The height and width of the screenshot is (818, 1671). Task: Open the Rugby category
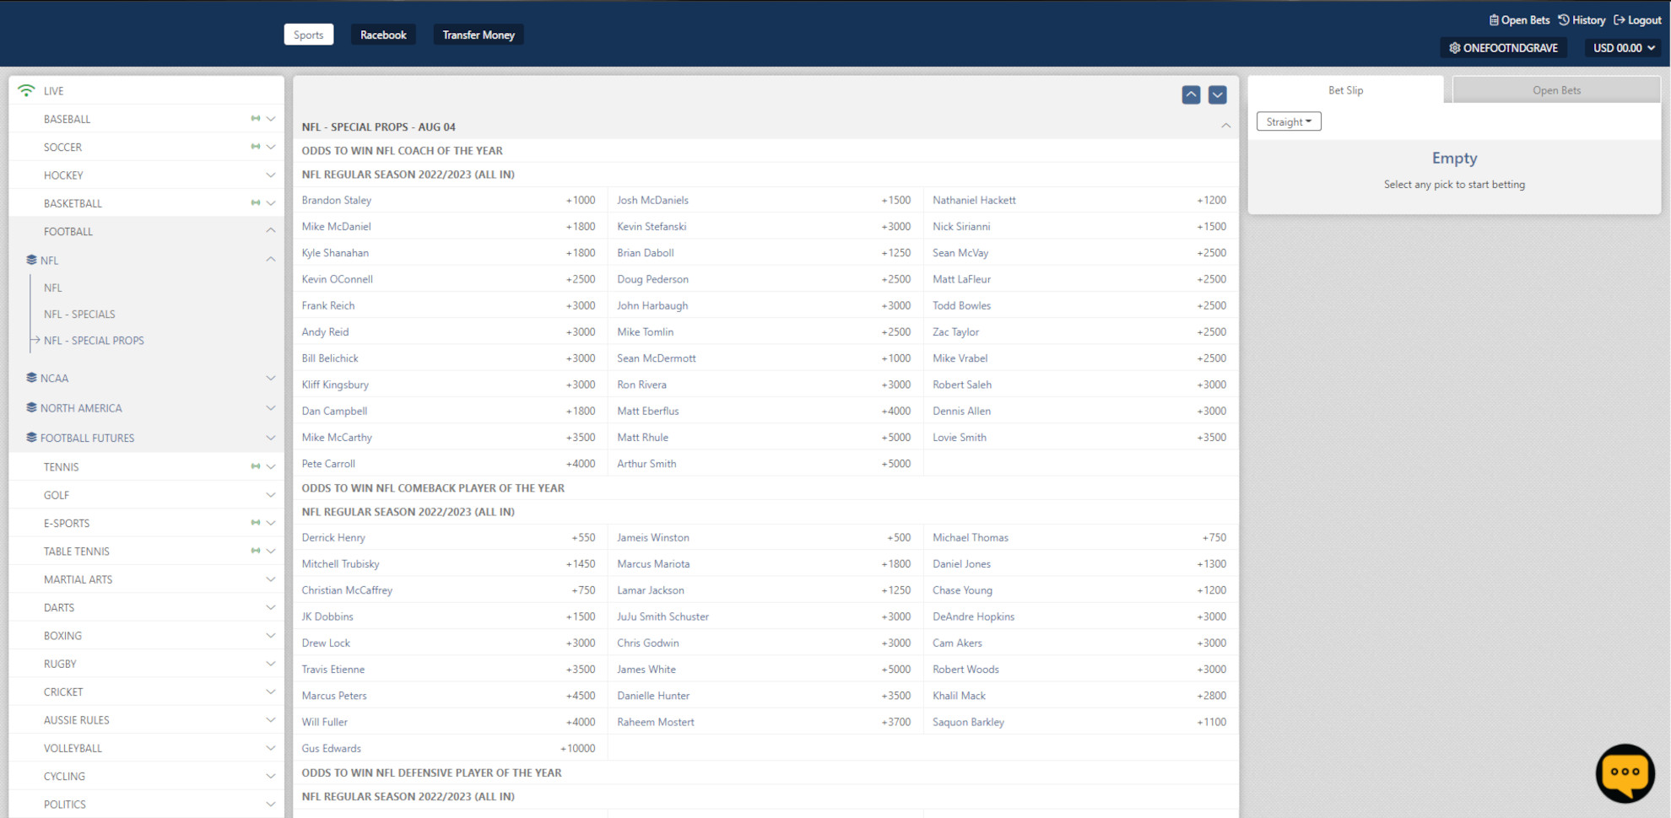point(147,664)
